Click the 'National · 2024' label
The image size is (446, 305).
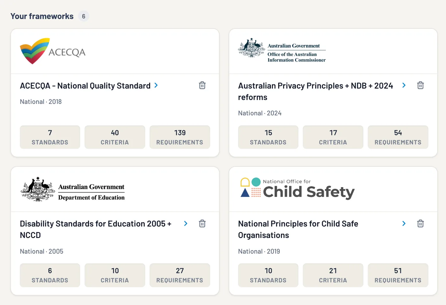260,113
